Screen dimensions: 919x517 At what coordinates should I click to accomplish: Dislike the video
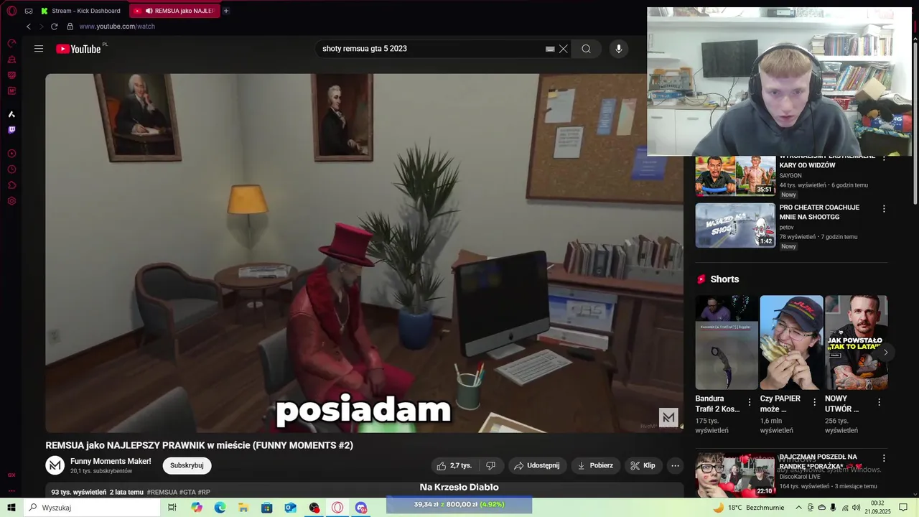click(x=491, y=465)
